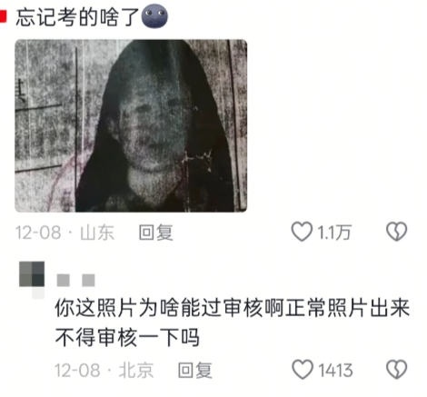Click the 12-08 date on the reply
This screenshot has width=427, height=397.
tap(77, 370)
